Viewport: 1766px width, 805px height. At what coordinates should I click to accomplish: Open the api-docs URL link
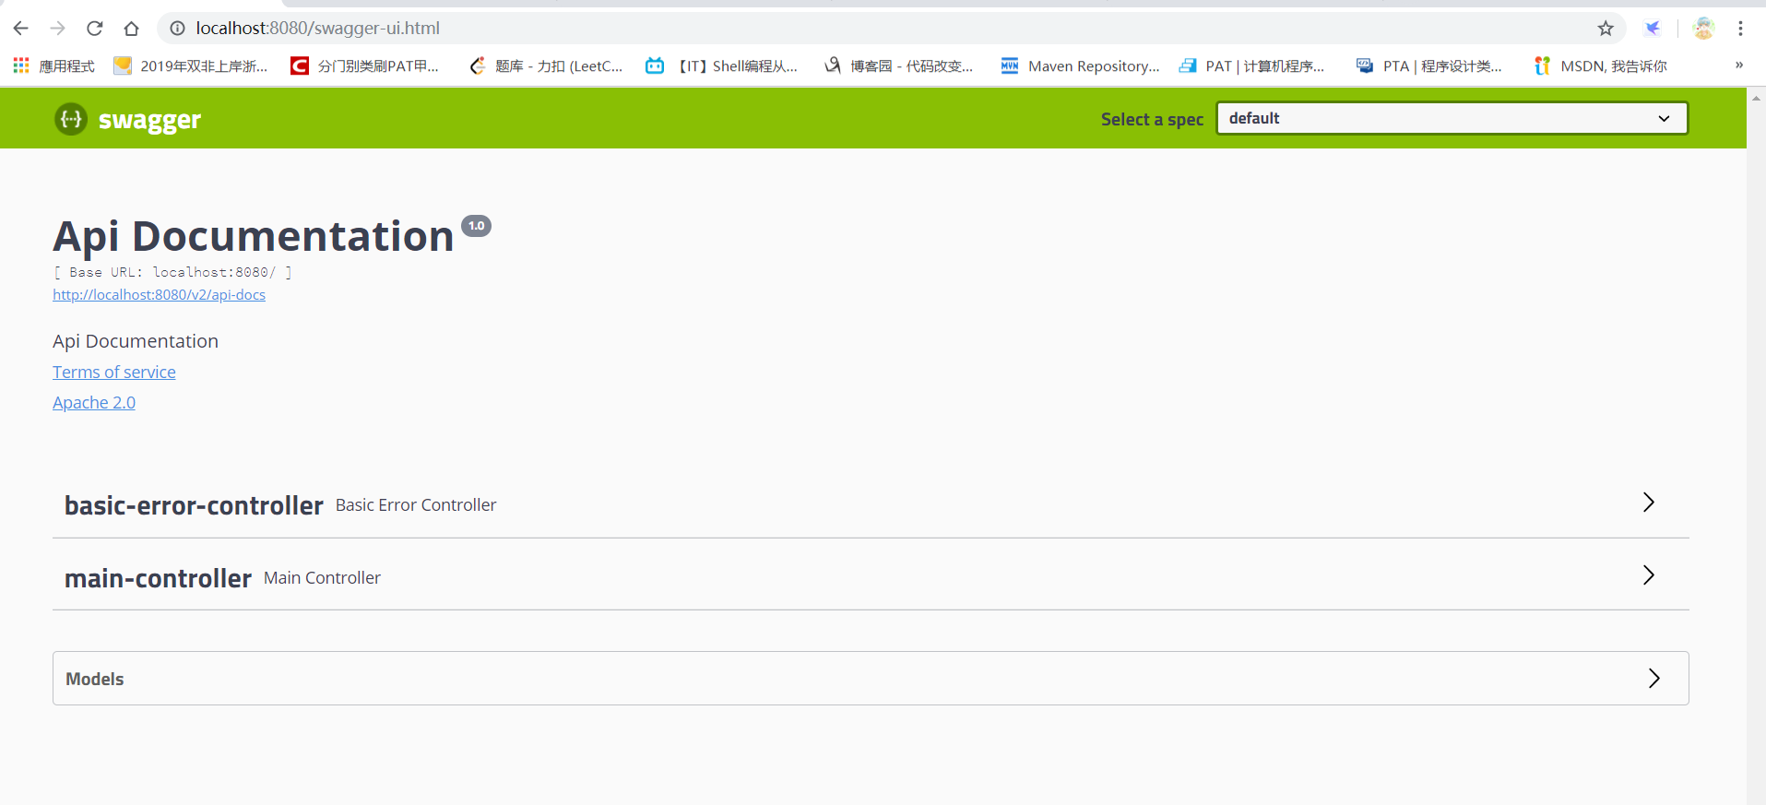tap(159, 295)
